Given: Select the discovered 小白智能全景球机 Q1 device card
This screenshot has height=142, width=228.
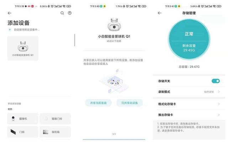Looking at the screenshot, I should click(23, 48).
